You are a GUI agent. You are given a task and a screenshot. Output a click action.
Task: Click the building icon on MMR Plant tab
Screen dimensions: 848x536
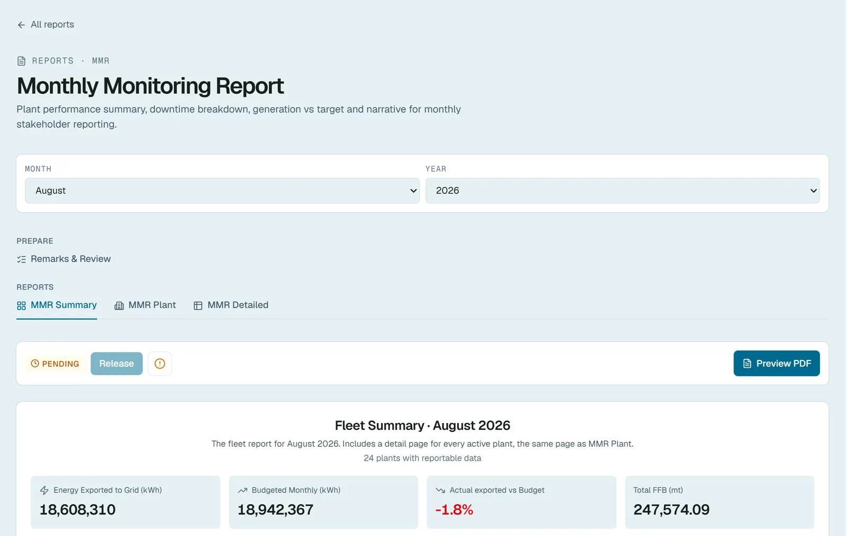(x=119, y=306)
